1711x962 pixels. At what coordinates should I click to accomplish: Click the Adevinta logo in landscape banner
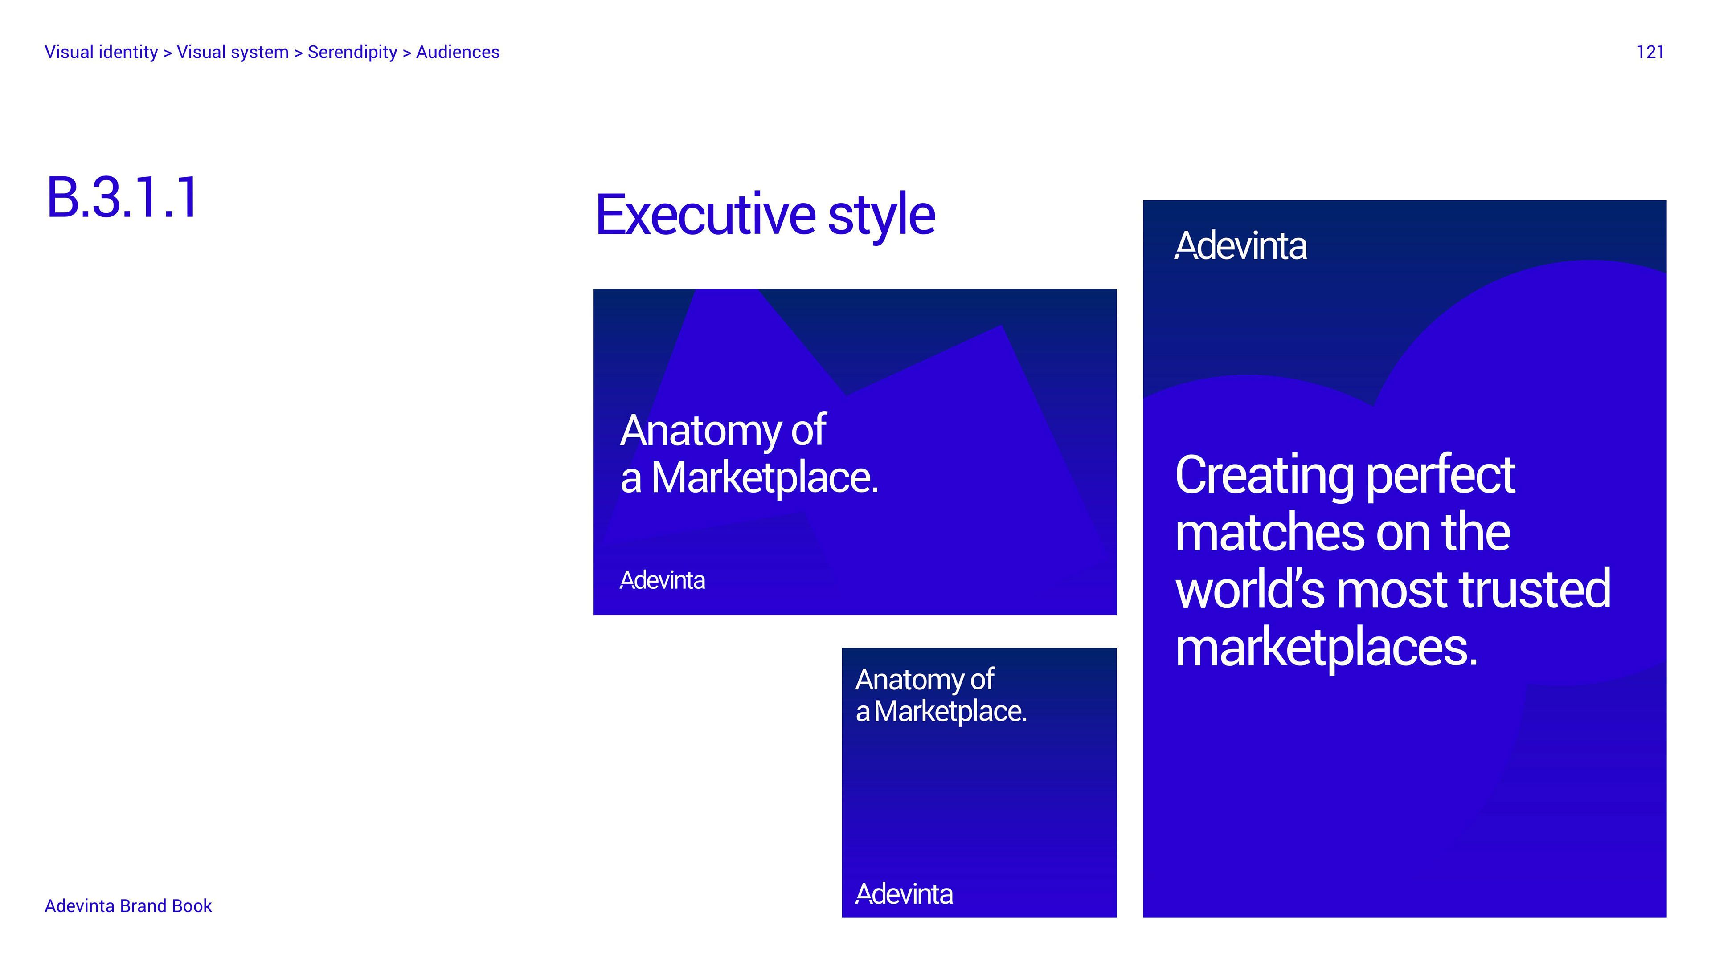[x=662, y=579]
